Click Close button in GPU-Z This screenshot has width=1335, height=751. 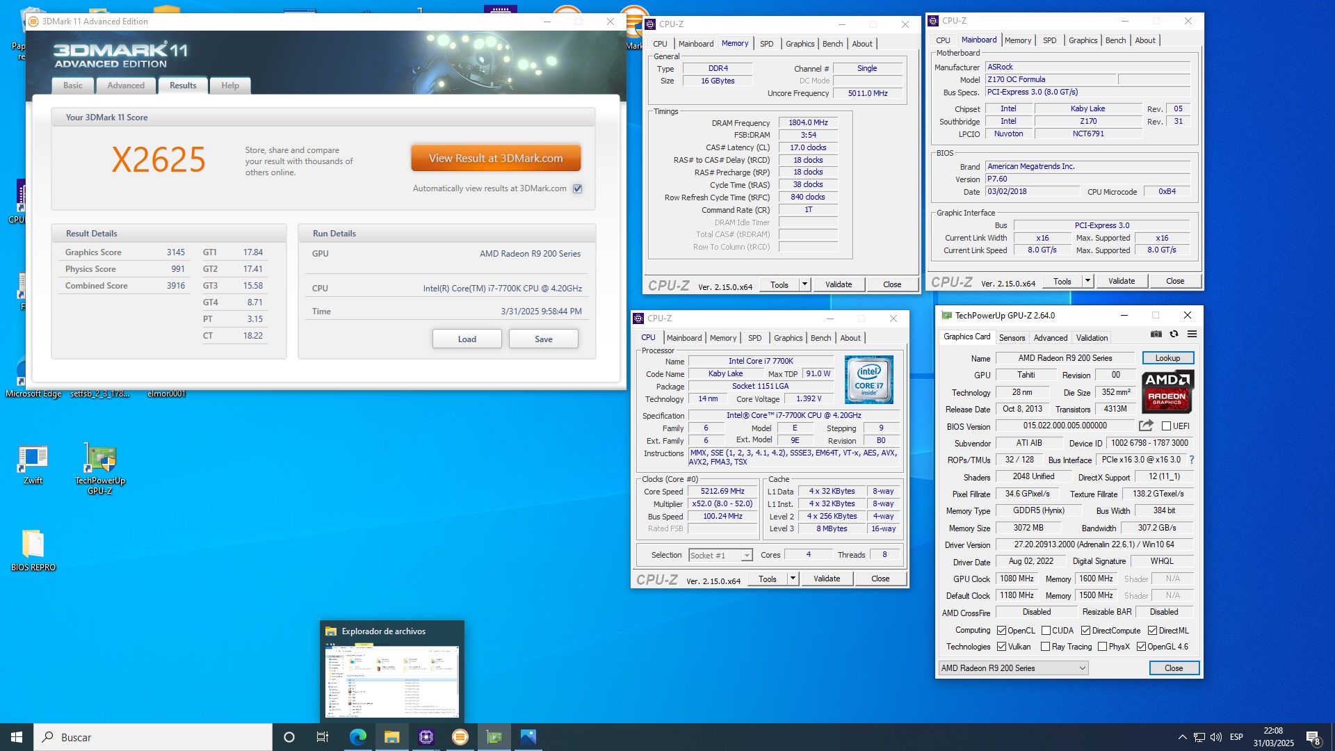coord(1174,668)
